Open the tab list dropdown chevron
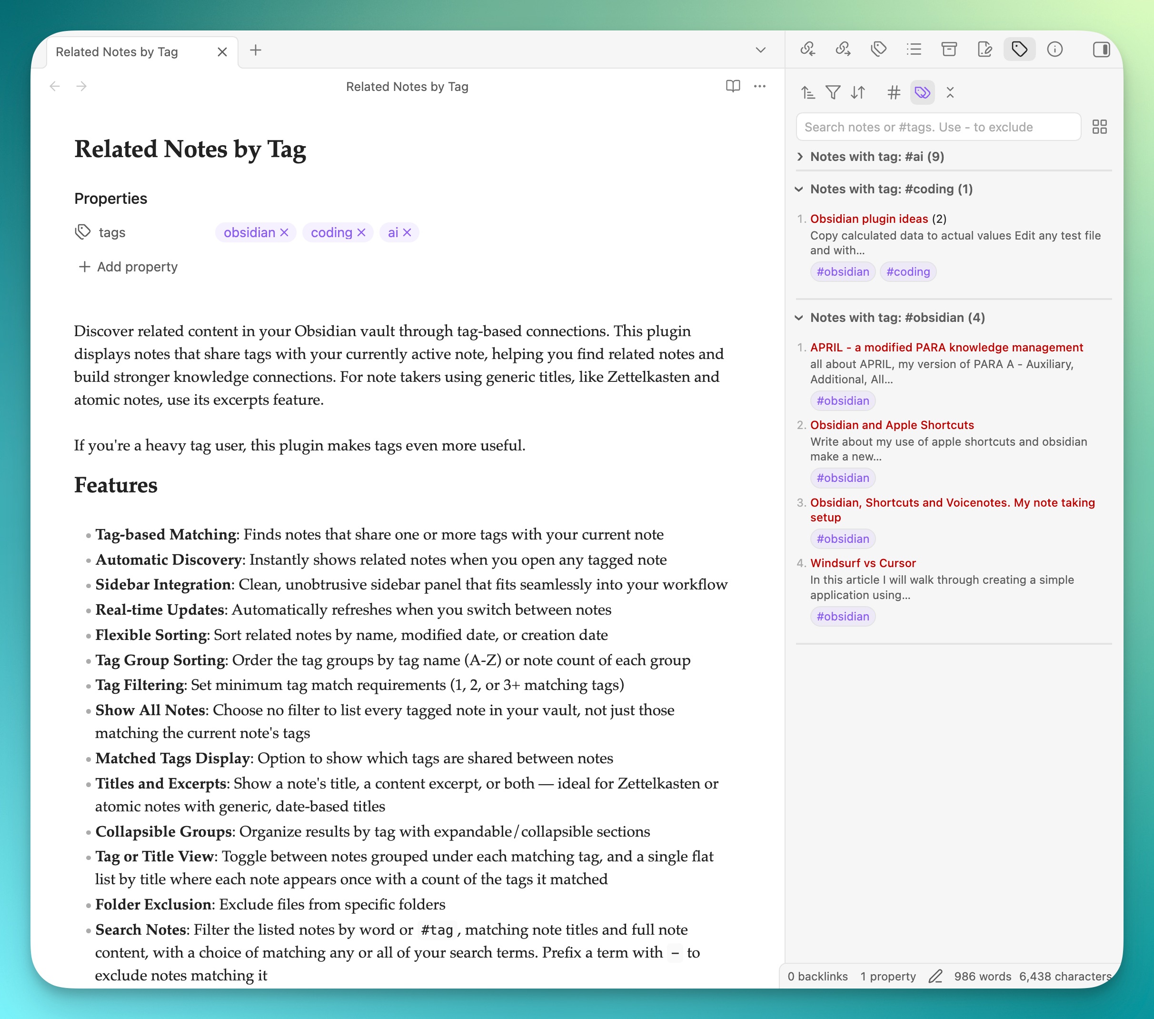This screenshot has height=1019, width=1154. tap(760, 50)
